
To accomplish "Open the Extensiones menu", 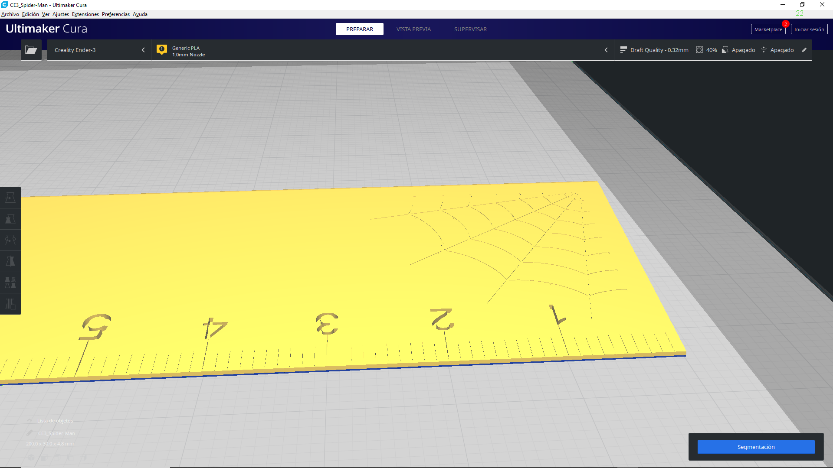I will point(85,14).
